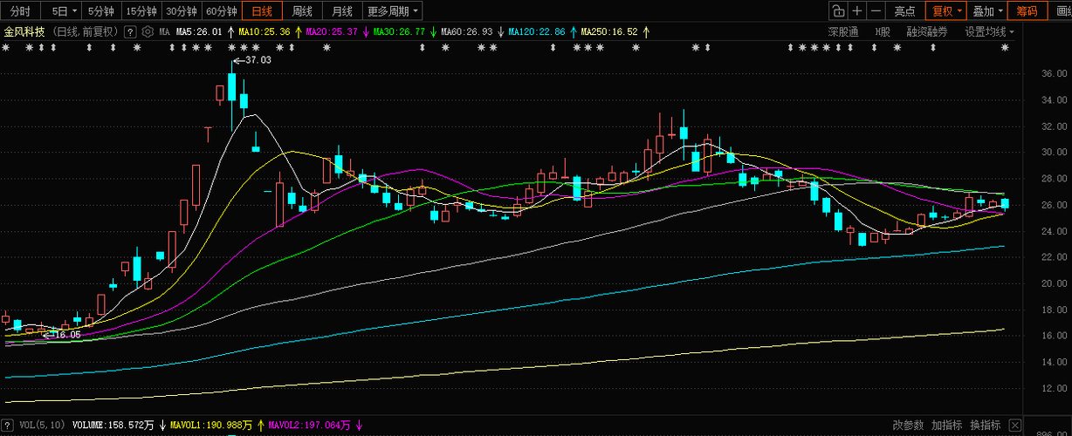Screen dimensions: 1072x436
Task: Click the 融资融券 tag link
Action: (927, 31)
